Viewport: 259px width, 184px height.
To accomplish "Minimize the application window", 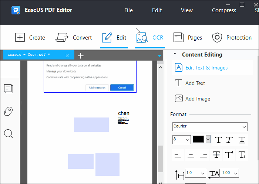I will [x=228, y=4].
